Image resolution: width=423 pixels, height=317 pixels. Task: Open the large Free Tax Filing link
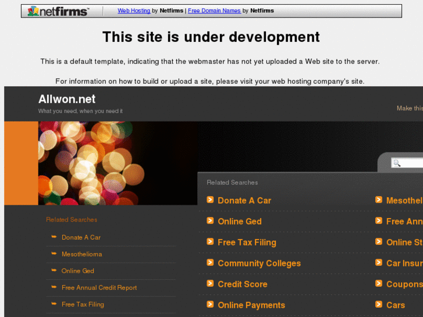click(247, 243)
